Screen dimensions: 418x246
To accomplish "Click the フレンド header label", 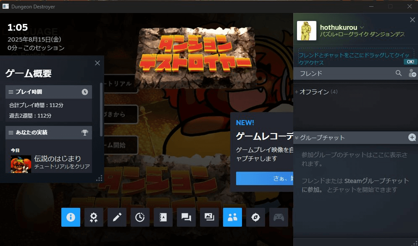I will (311, 73).
